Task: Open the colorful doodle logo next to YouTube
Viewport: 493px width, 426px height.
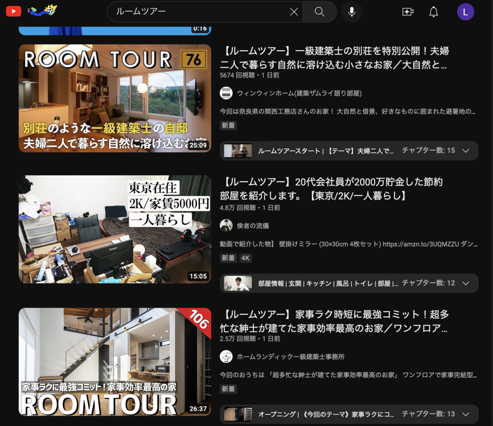Action: coord(42,10)
